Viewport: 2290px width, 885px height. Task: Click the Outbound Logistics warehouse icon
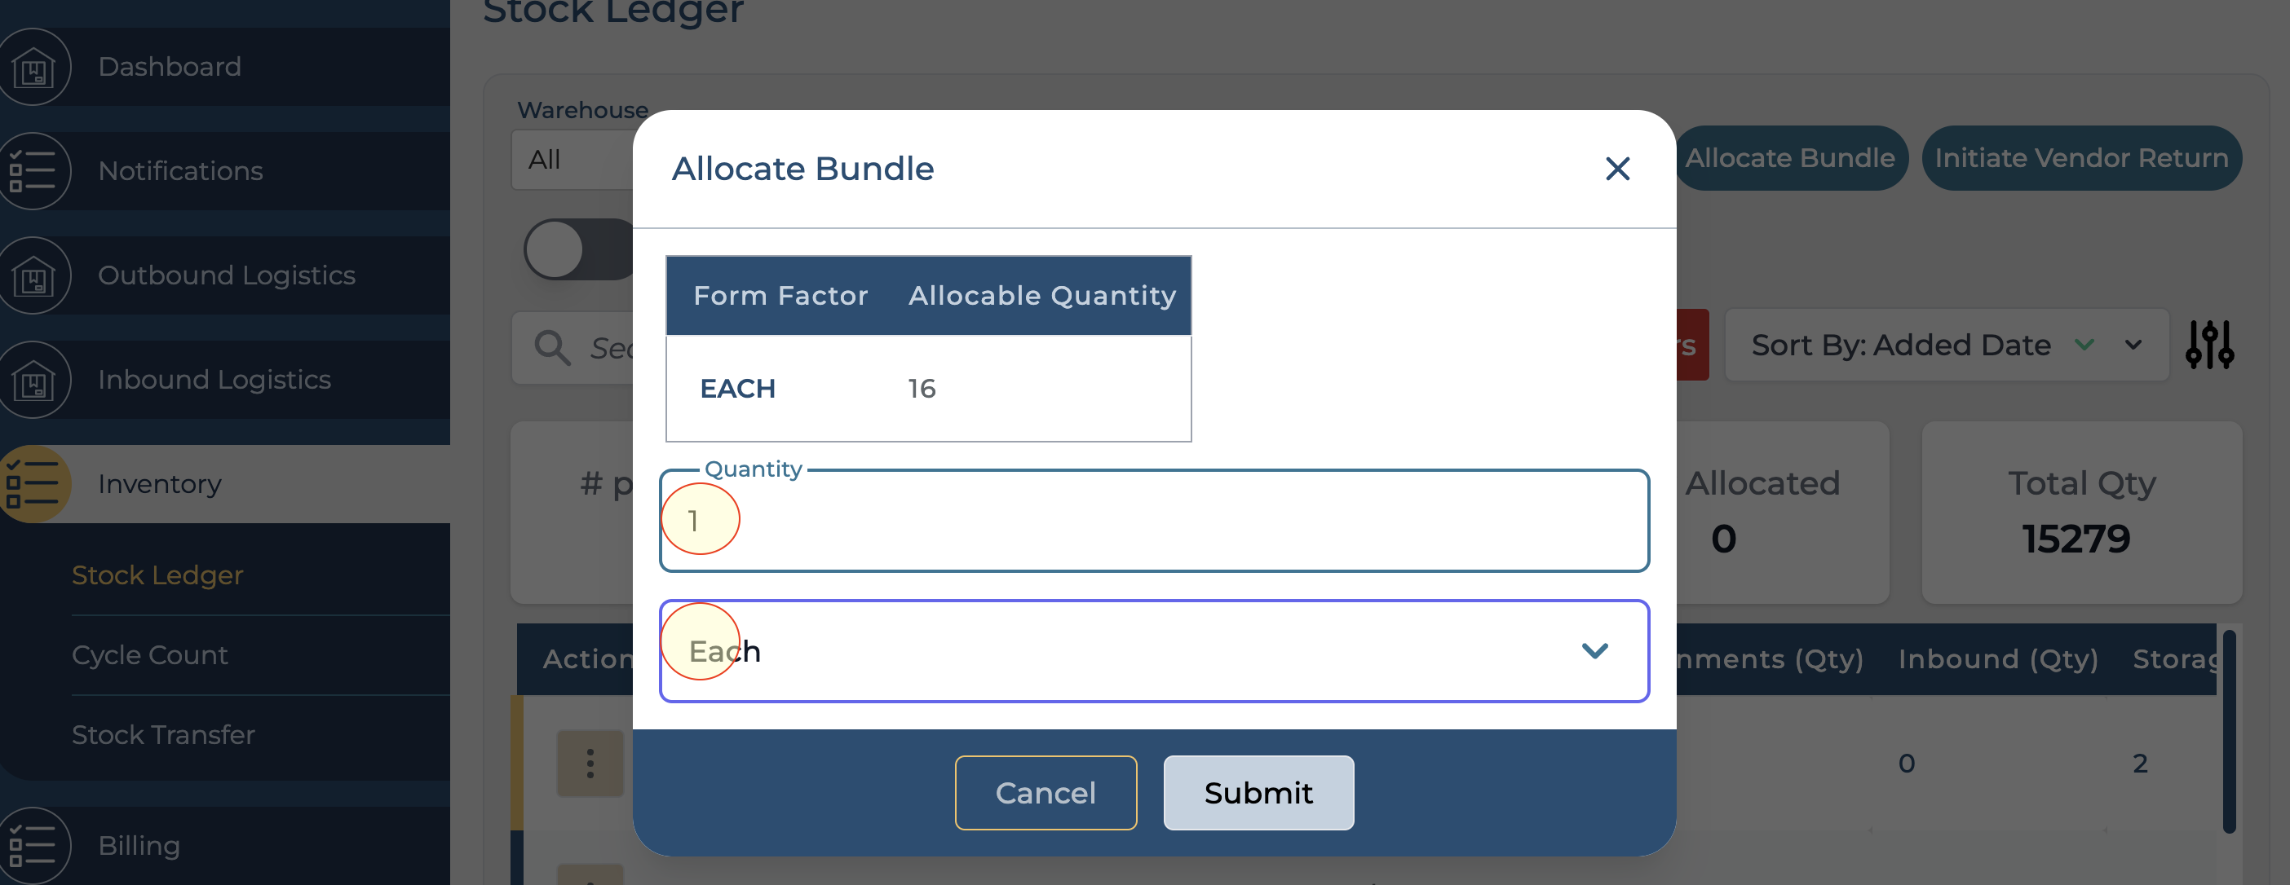coord(33,276)
